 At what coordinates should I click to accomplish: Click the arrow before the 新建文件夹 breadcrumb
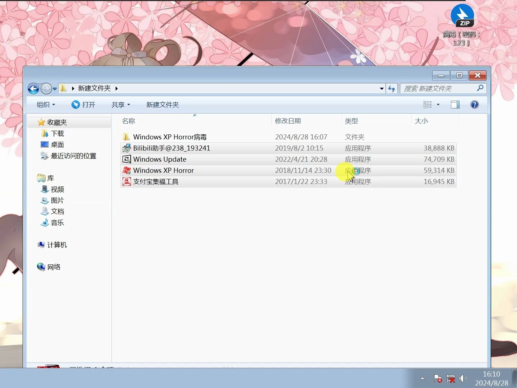tap(73, 88)
